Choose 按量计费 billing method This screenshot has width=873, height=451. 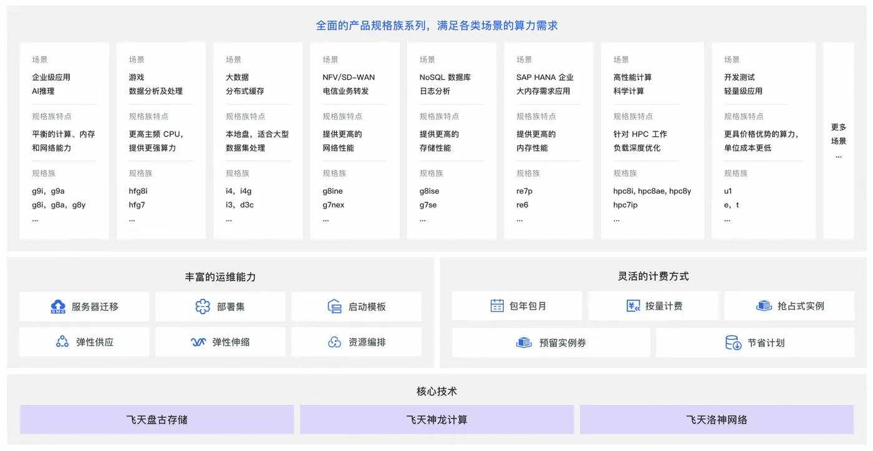pyautogui.click(x=654, y=306)
